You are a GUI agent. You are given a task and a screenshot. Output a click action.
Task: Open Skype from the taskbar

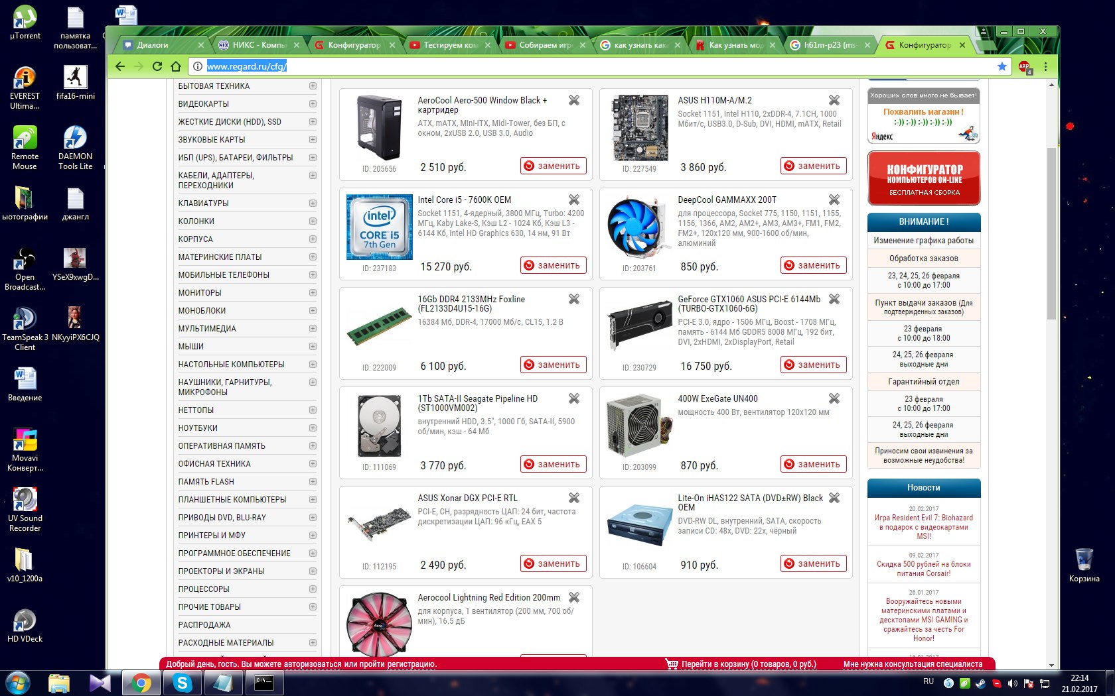coord(182,683)
